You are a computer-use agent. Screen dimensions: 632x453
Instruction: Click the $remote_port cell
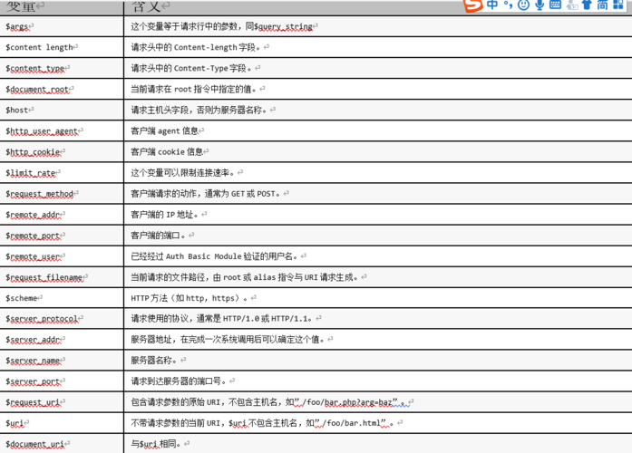62,236
